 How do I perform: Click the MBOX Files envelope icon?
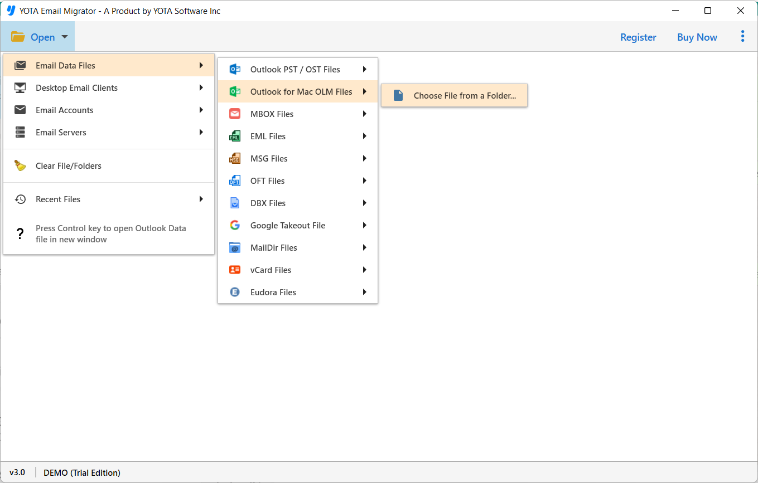[235, 114]
